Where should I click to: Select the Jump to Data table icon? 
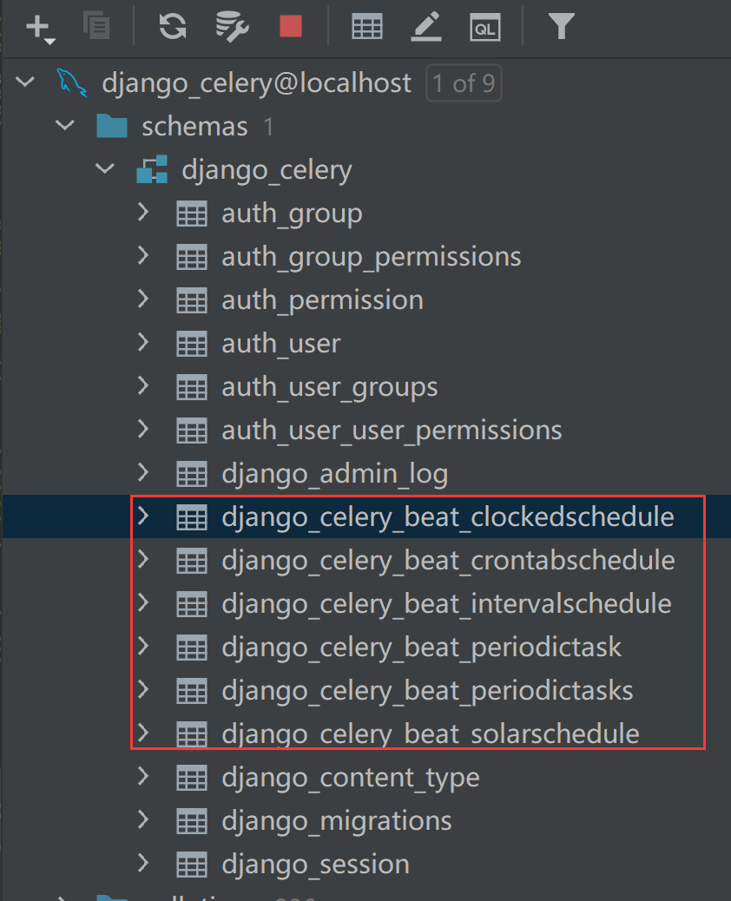point(366,27)
